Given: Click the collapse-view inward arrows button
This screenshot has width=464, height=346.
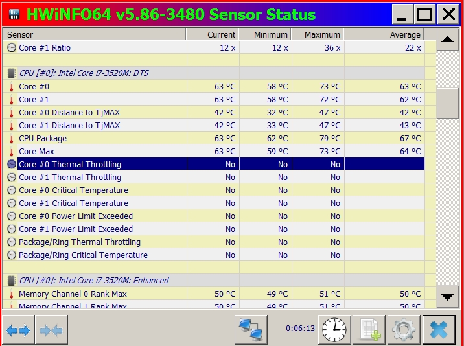Looking at the screenshot, I should pos(51,330).
